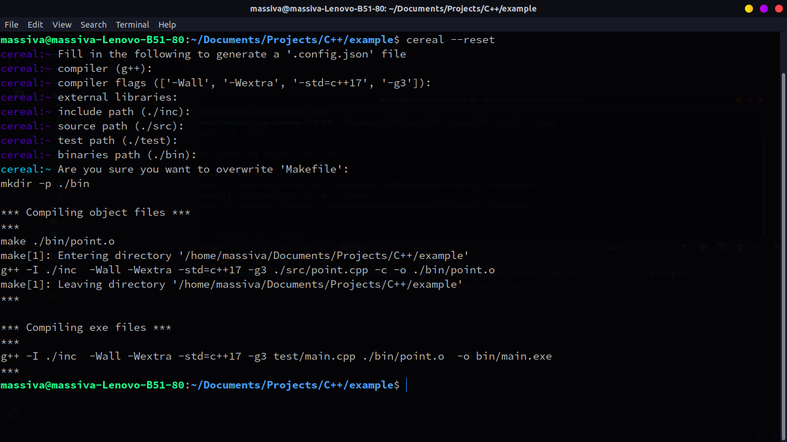Screen dimensions: 787x442
Task: Open the Help menu
Action: pyautogui.click(x=167, y=25)
